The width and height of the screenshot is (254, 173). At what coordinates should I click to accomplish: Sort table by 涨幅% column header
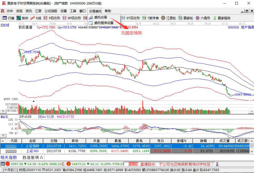coord(182,141)
